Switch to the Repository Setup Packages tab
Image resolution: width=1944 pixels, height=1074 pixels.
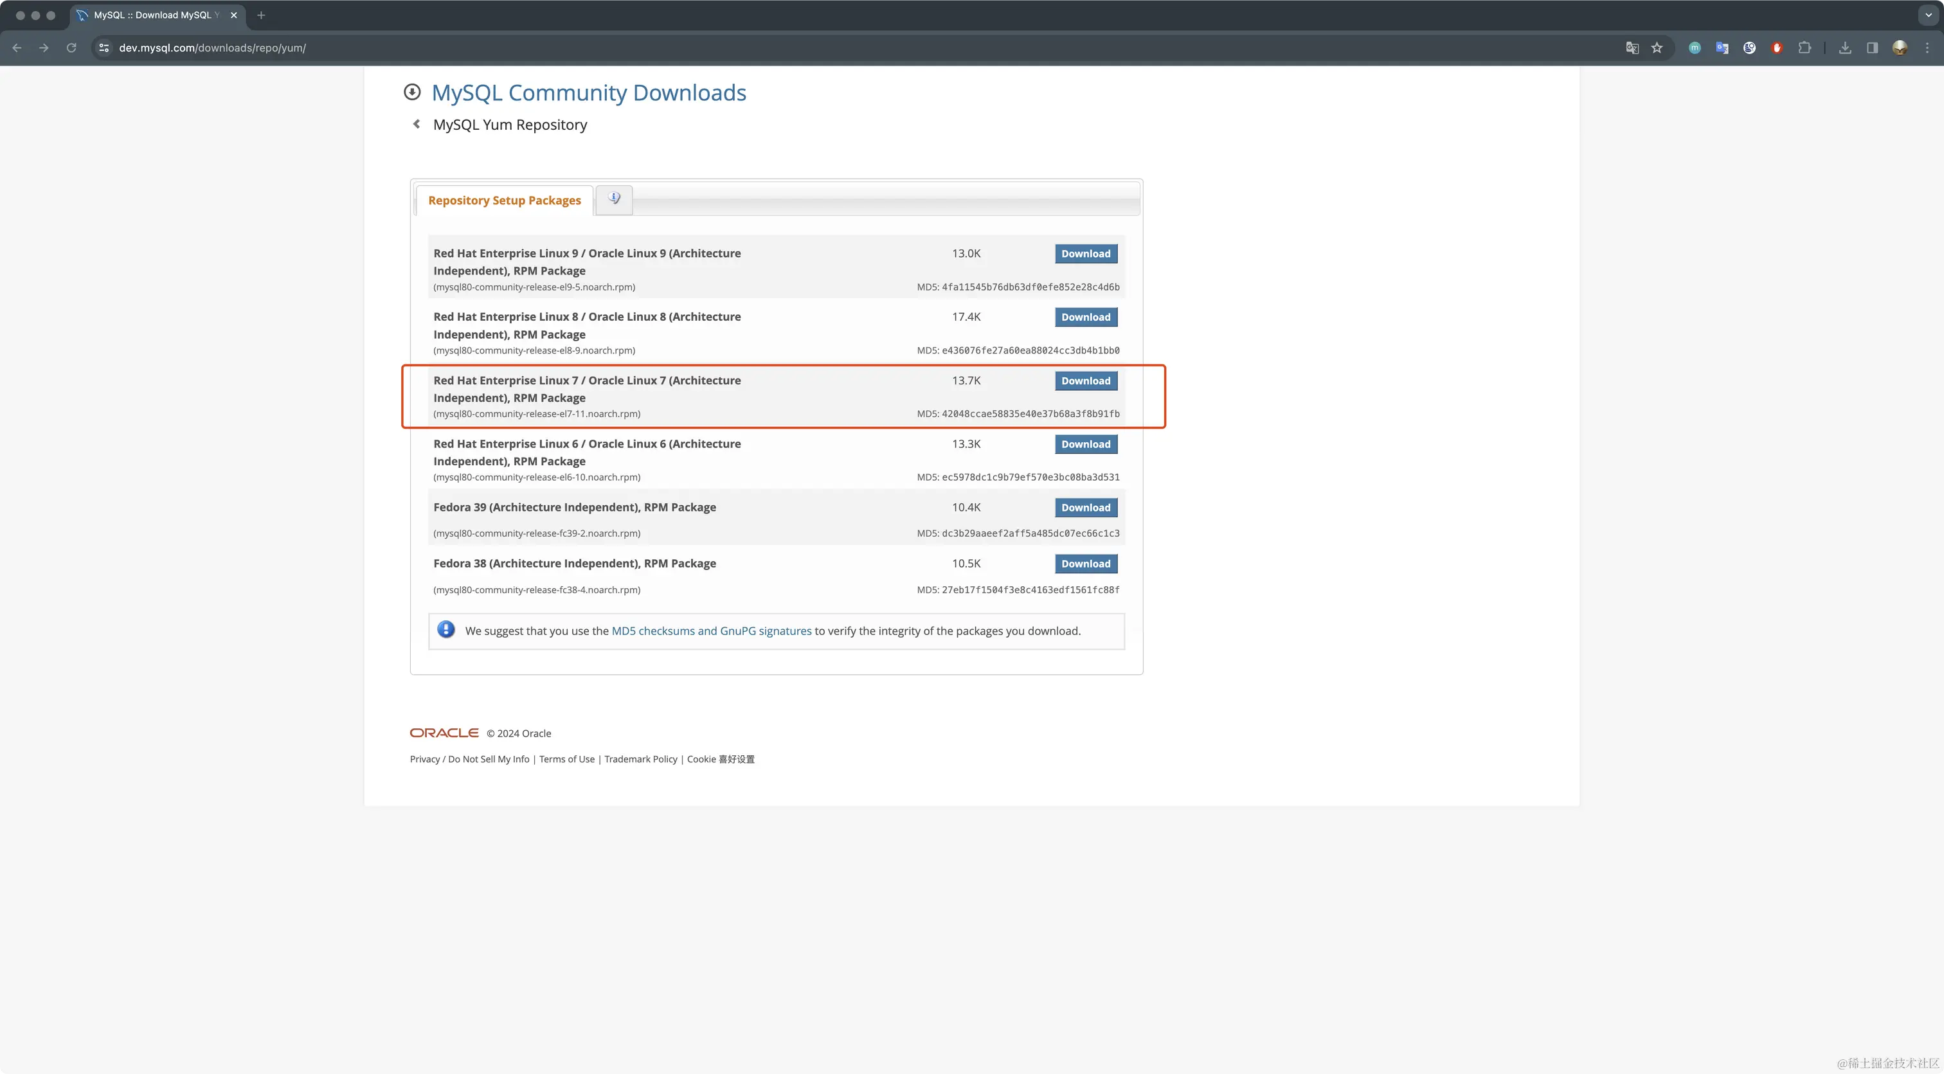click(504, 201)
